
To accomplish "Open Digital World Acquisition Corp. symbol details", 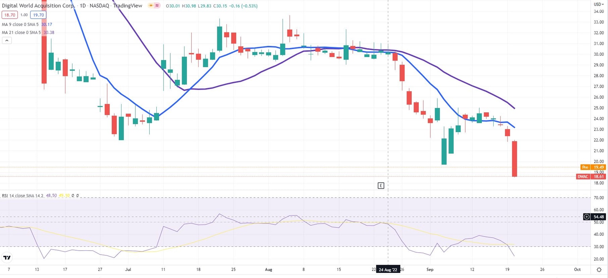I will (x=38, y=6).
